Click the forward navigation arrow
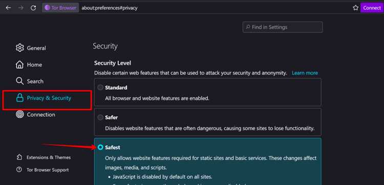 coord(21,8)
